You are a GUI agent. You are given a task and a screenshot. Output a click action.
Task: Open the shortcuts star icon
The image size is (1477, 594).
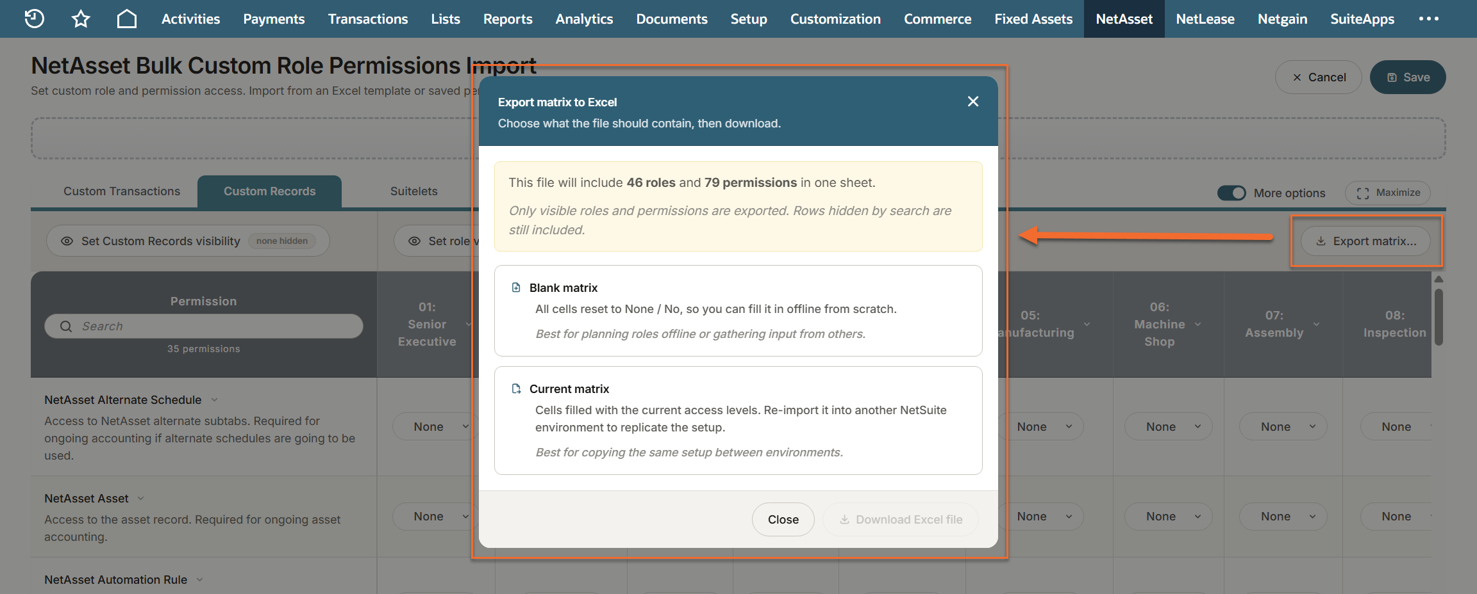[x=81, y=19]
